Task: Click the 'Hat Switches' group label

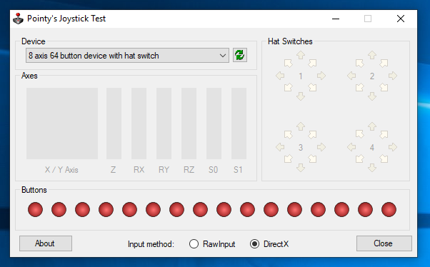Action: 290,41
